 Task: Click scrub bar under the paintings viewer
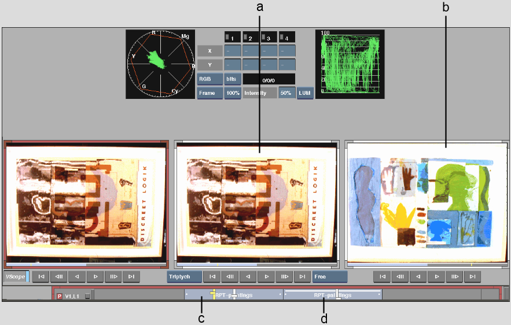[x=428, y=265]
